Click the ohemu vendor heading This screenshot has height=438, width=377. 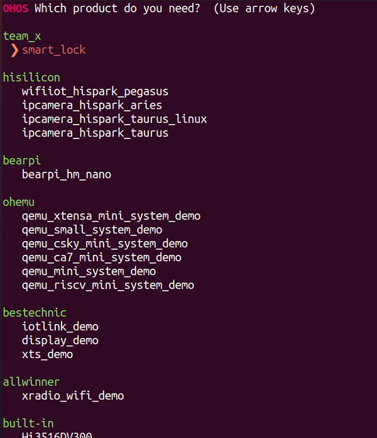coord(19,202)
